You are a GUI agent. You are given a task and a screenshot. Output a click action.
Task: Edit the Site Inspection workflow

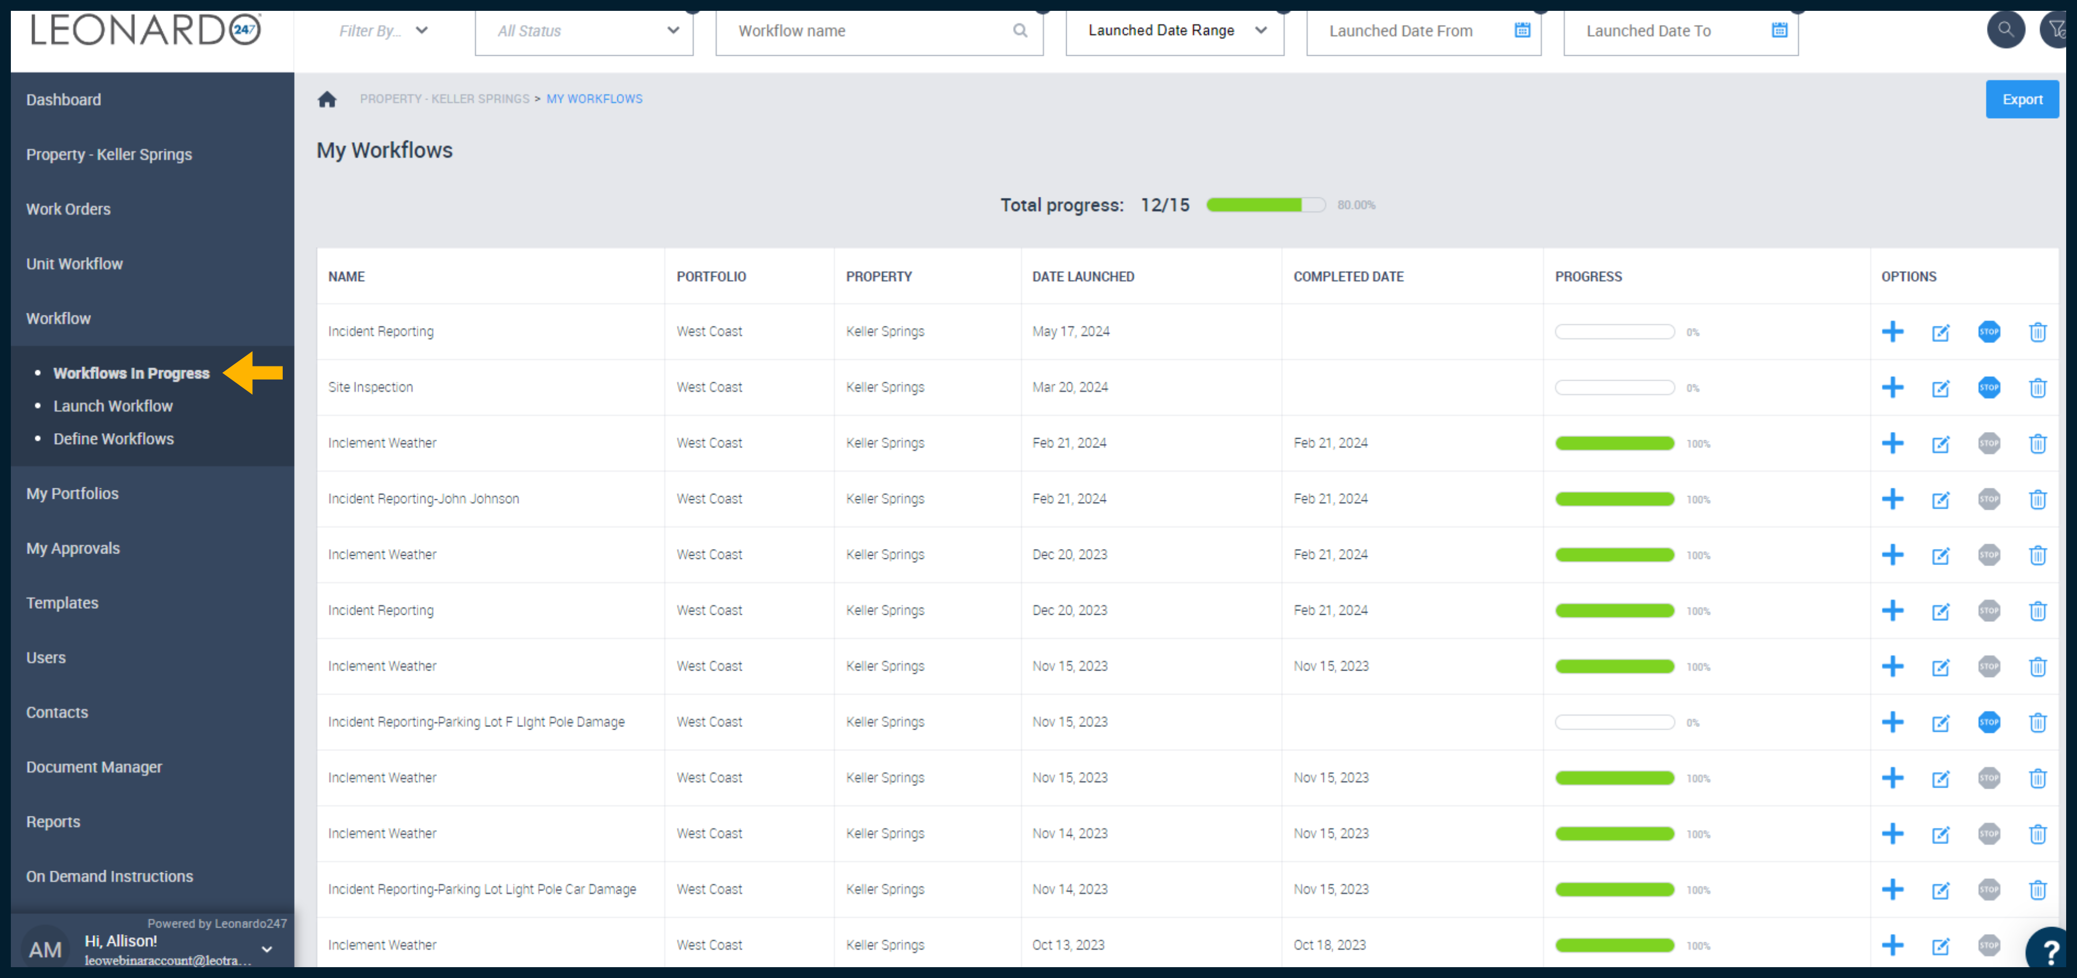click(1940, 388)
